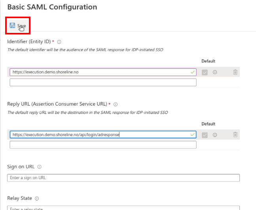The height and width of the screenshot is (210, 256).
Task: Delete the execution.demo.shoreline.no identifier entry
Action: [235, 72]
